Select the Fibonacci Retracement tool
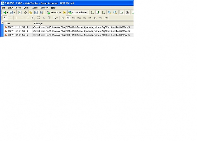Image resolution: width=197 pixels, height=141 pixels. point(38,18)
